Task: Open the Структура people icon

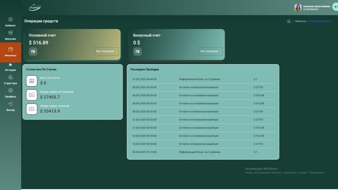Action: [11, 77]
